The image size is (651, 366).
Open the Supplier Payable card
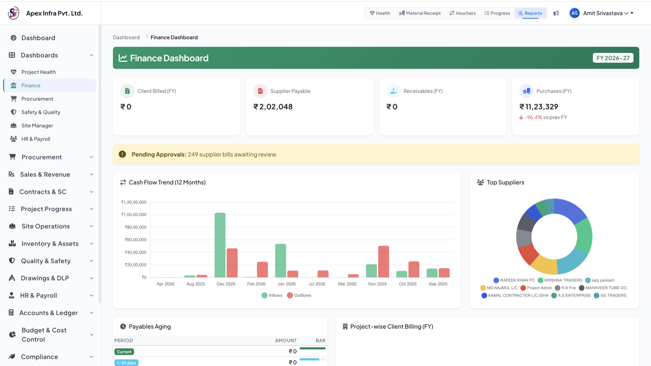309,106
